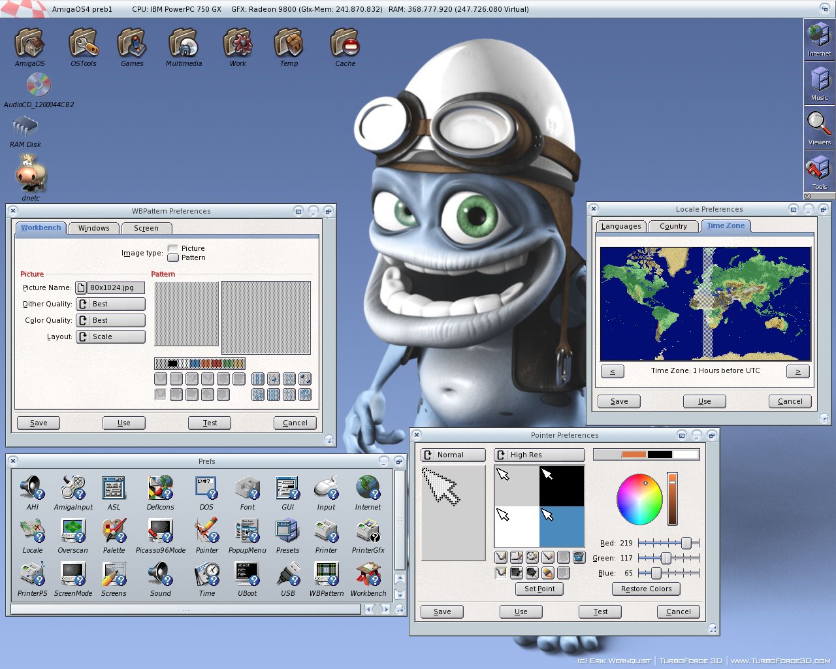Switch to the Screen tab in WBPattern
836x669 pixels.
[146, 228]
